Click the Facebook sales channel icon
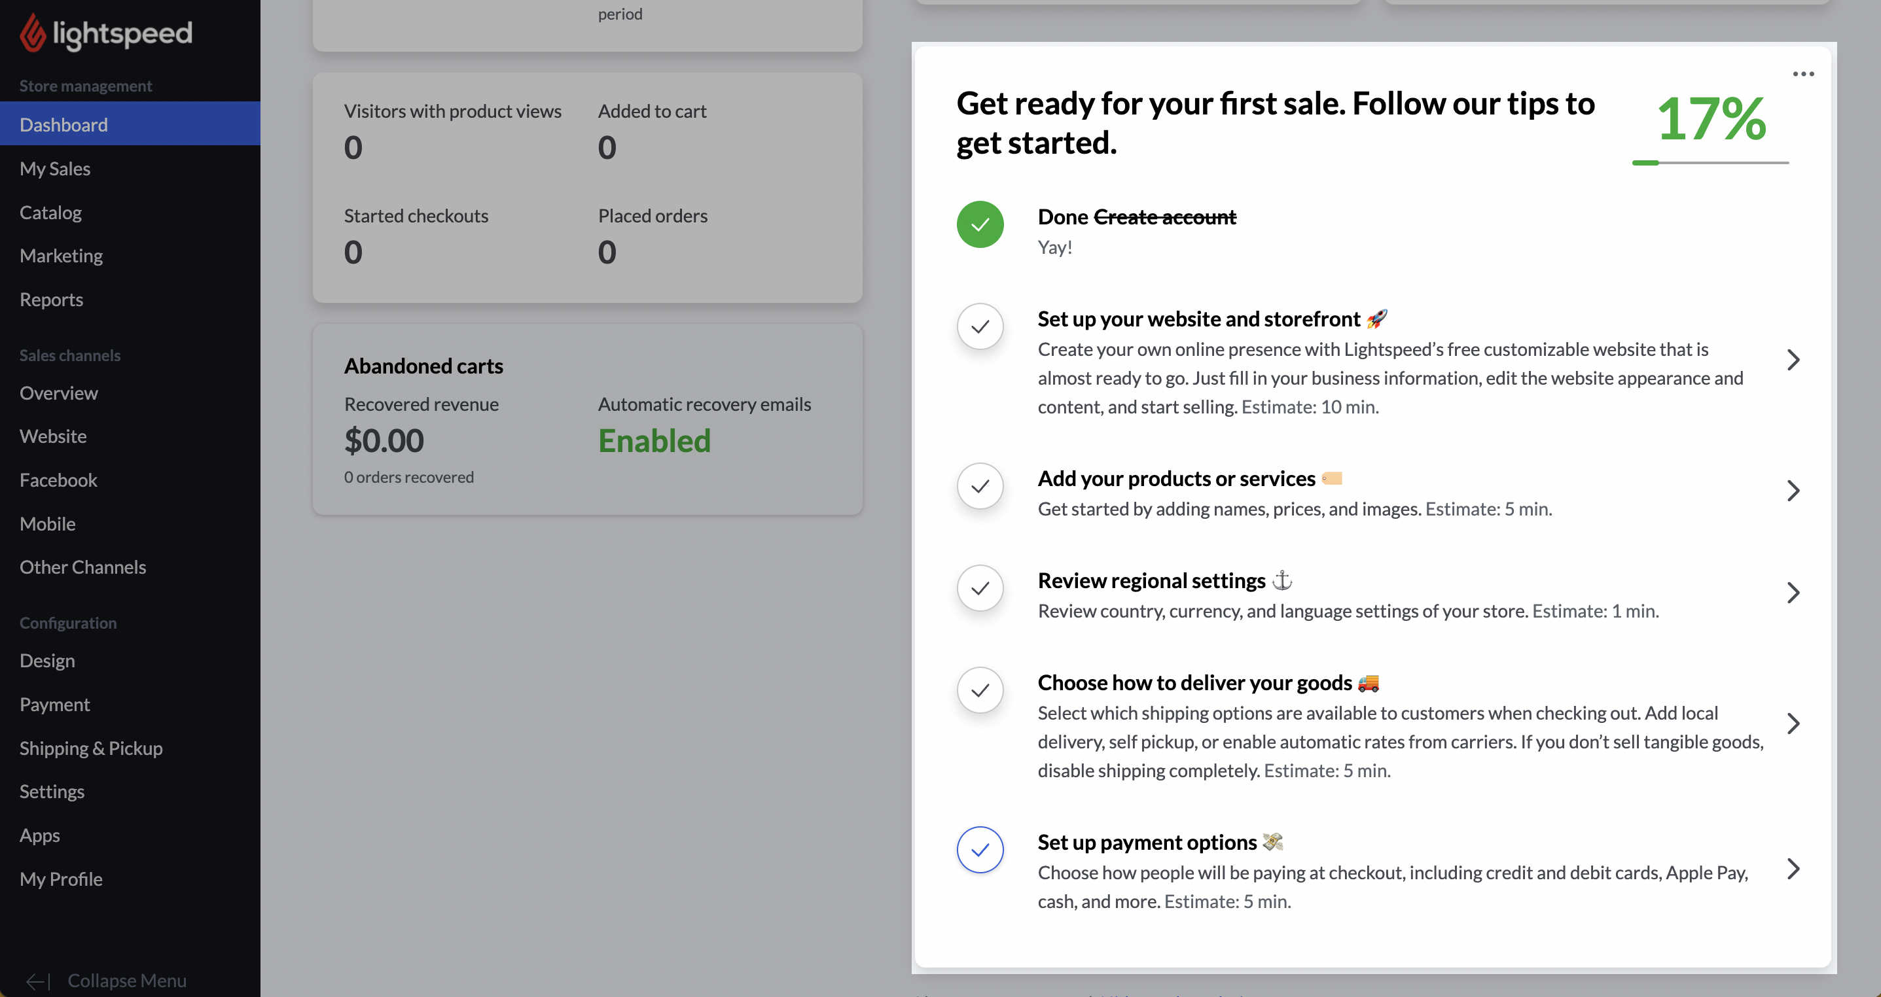The image size is (1881, 997). (57, 480)
